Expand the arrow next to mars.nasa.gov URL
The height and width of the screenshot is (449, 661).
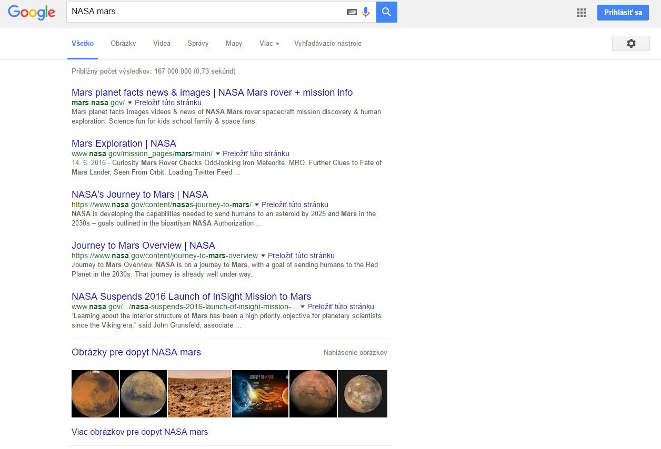click(x=130, y=103)
